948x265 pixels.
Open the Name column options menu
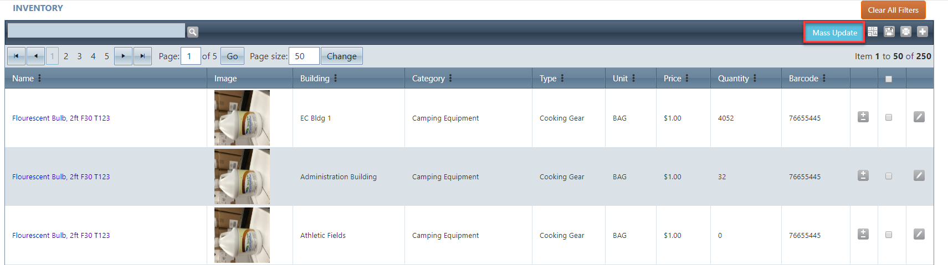39,79
